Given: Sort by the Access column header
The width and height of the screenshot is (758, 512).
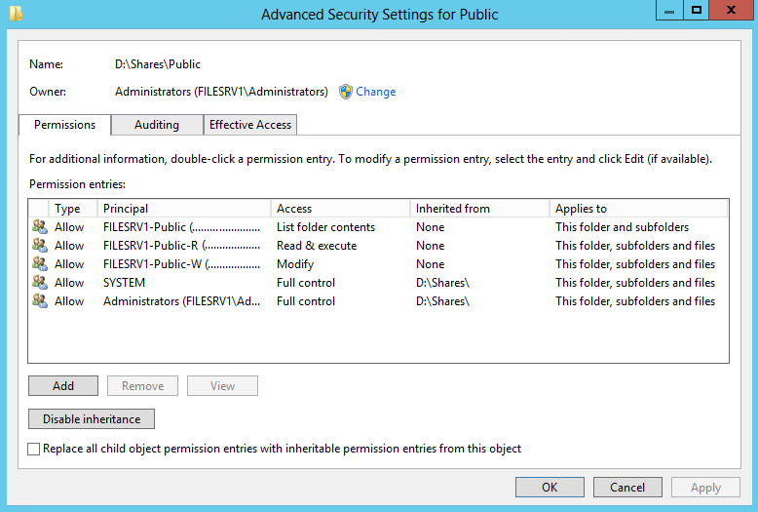Looking at the screenshot, I should [x=340, y=209].
